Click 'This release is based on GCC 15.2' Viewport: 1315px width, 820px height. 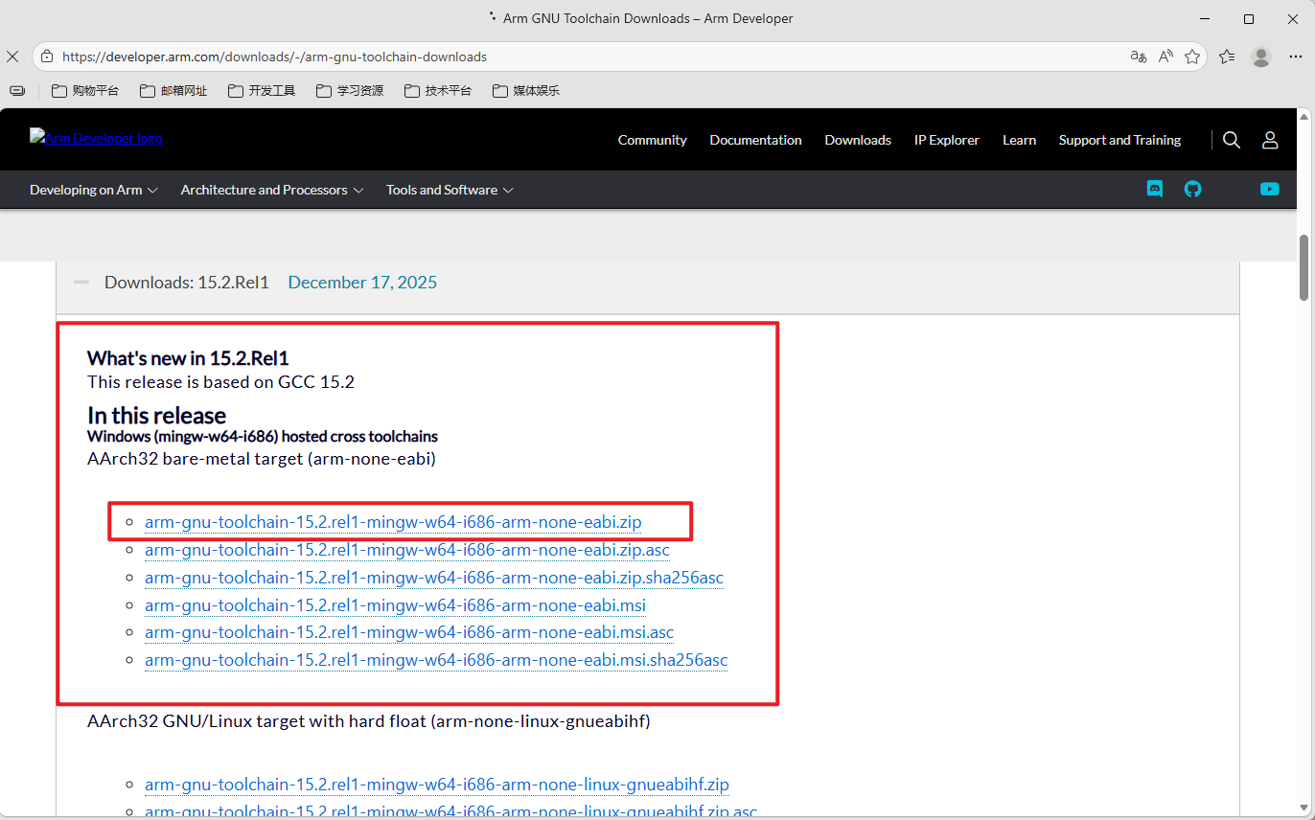pos(220,382)
